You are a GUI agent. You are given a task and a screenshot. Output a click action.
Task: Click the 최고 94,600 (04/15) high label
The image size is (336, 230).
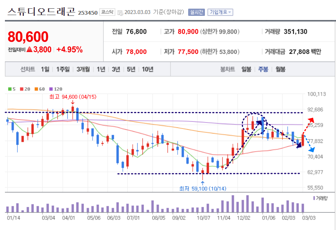coord(73,97)
